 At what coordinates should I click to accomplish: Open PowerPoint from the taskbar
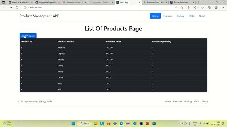click(x=148, y=123)
